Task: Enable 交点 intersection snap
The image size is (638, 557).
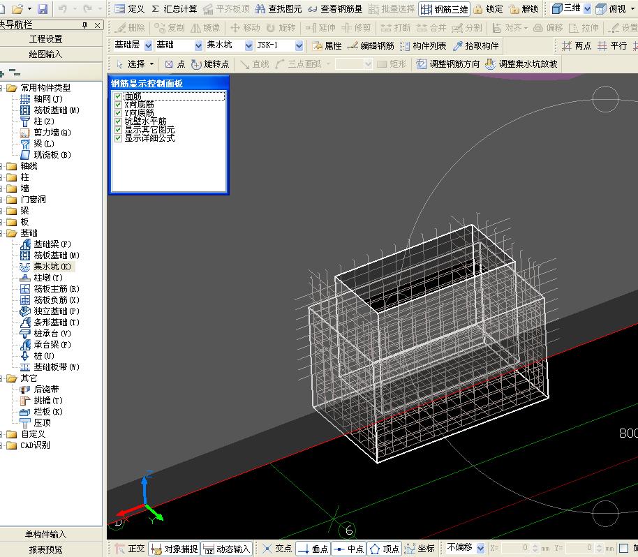Action: point(276,549)
